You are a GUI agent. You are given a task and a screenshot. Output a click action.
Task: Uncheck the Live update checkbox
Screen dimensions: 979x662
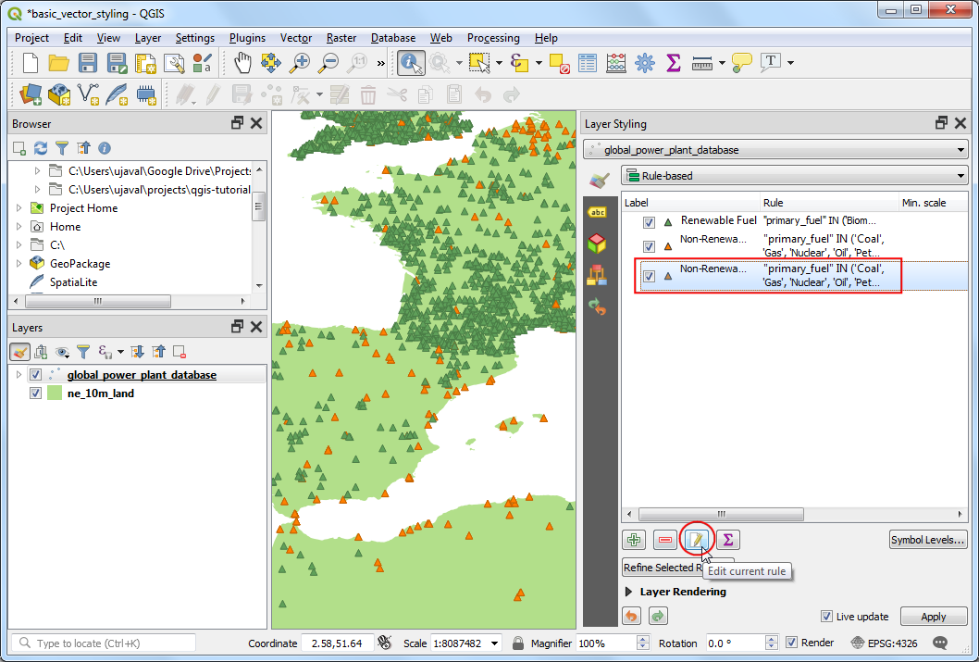click(x=827, y=617)
